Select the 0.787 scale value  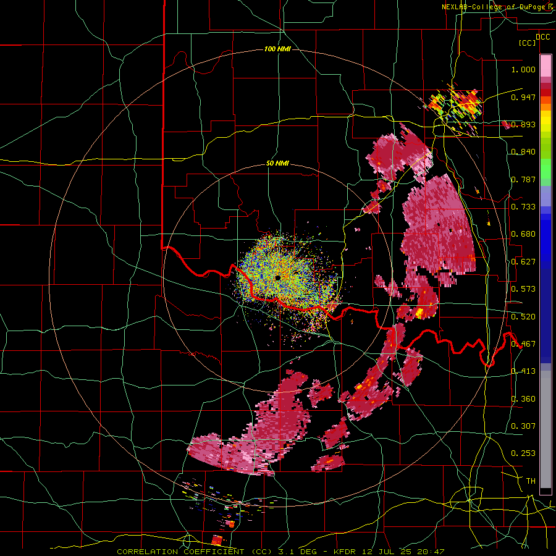point(523,179)
